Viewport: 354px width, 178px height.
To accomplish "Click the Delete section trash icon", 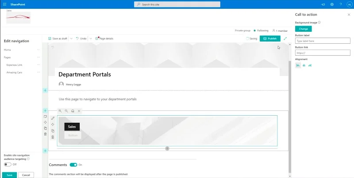I will pyautogui.click(x=46, y=134).
